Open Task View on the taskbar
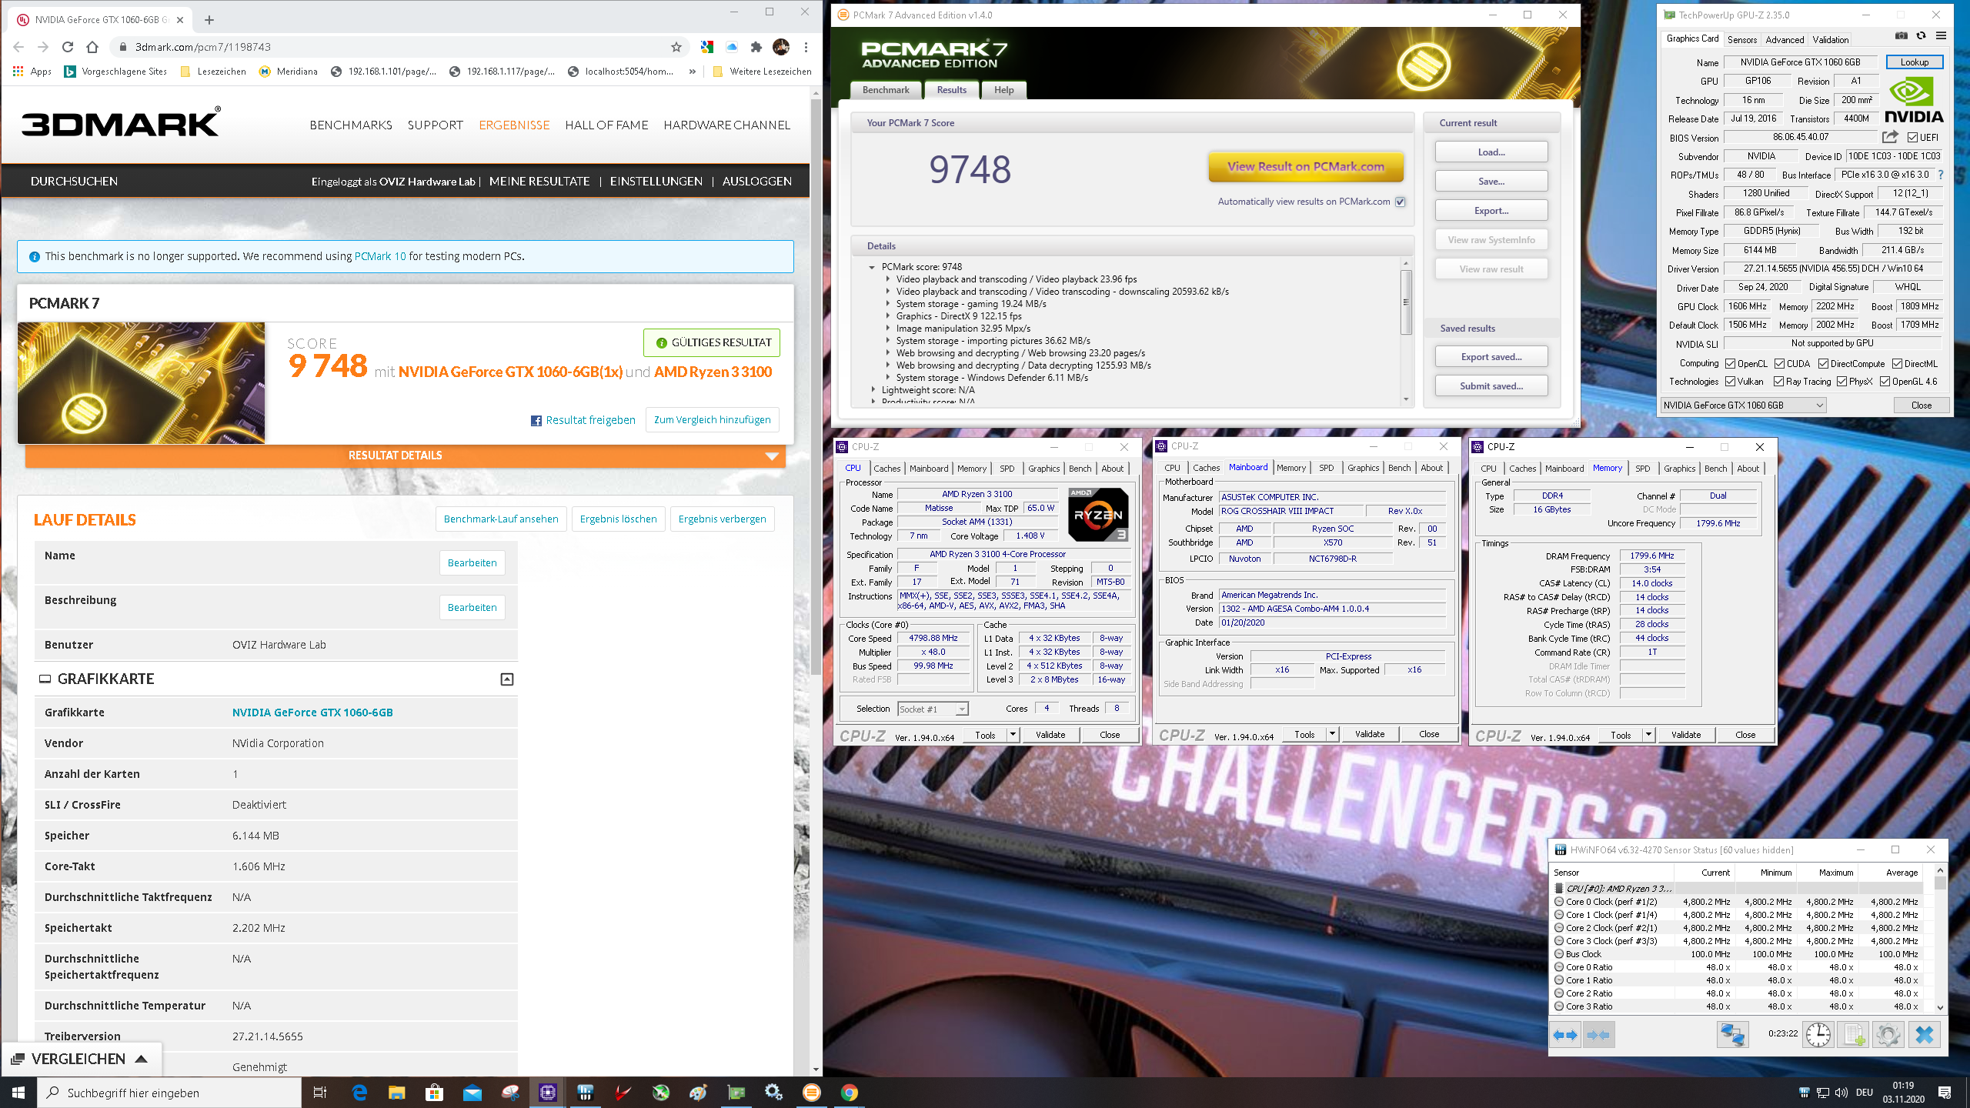Viewport: 1970px width, 1108px height. (x=320, y=1093)
